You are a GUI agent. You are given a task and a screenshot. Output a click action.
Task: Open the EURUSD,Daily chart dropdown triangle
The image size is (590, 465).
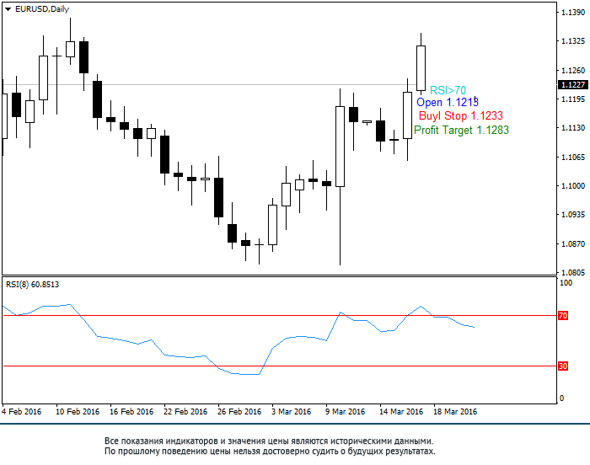[8, 9]
